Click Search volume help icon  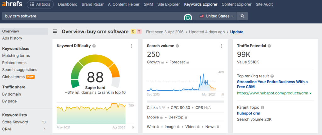[x=177, y=46]
